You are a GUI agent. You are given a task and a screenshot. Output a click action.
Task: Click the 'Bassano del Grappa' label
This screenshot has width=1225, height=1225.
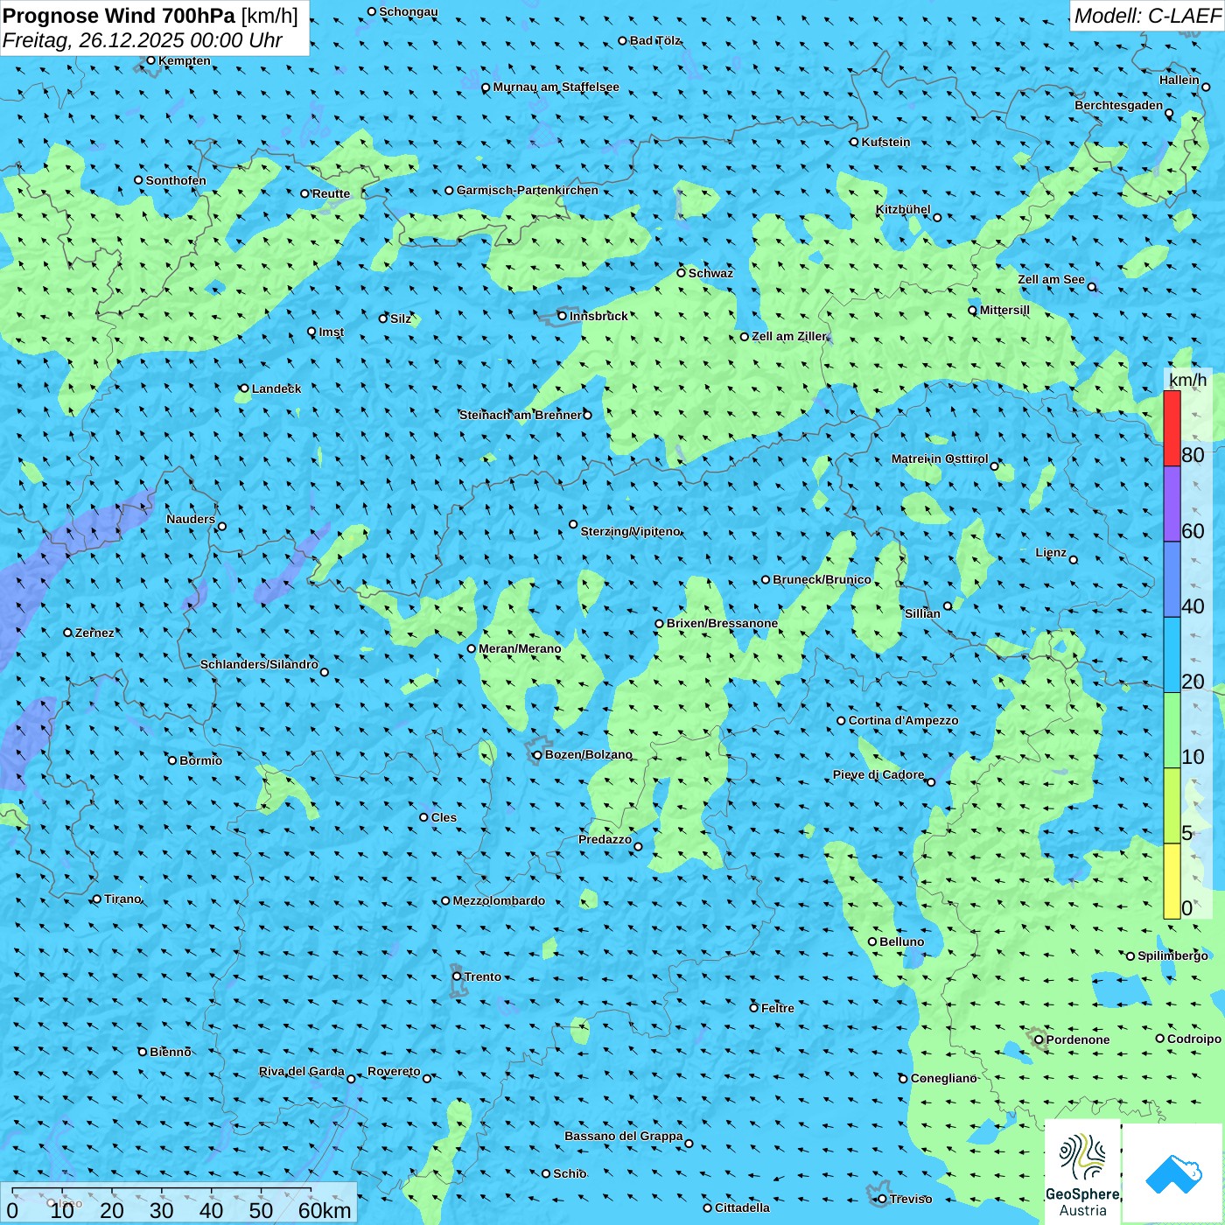(x=624, y=1136)
